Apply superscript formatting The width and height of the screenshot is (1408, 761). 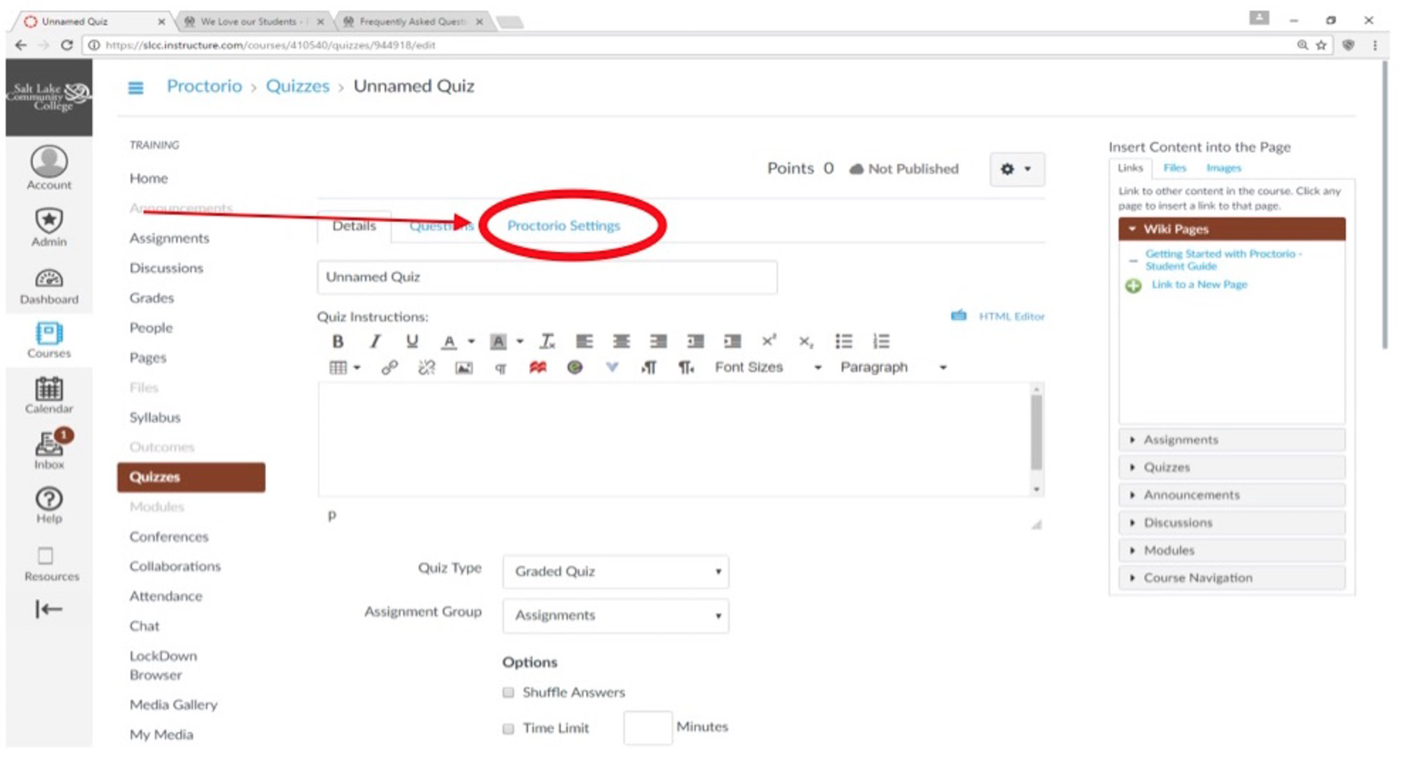point(769,340)
